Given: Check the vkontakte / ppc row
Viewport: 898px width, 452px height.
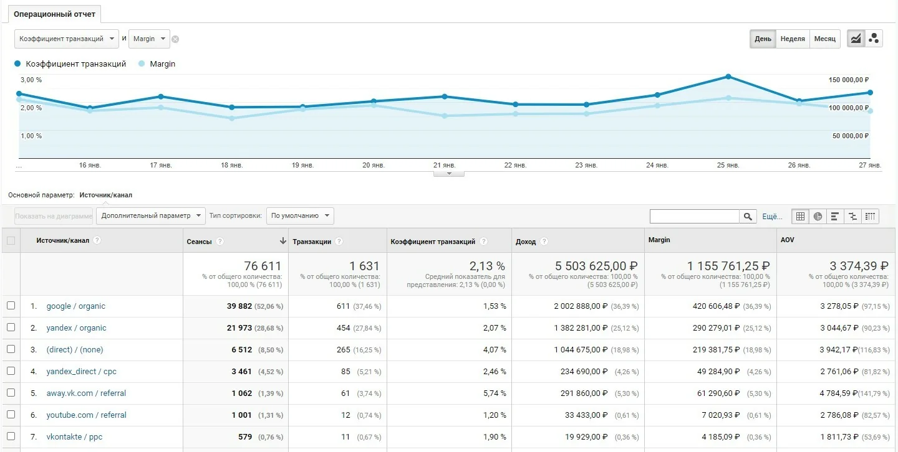Looking at the screenshot, I should 11,436.
